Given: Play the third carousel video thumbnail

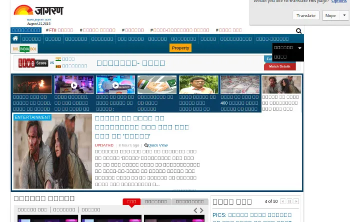Looking at the screenshot, I should click(x=115, y=84).
